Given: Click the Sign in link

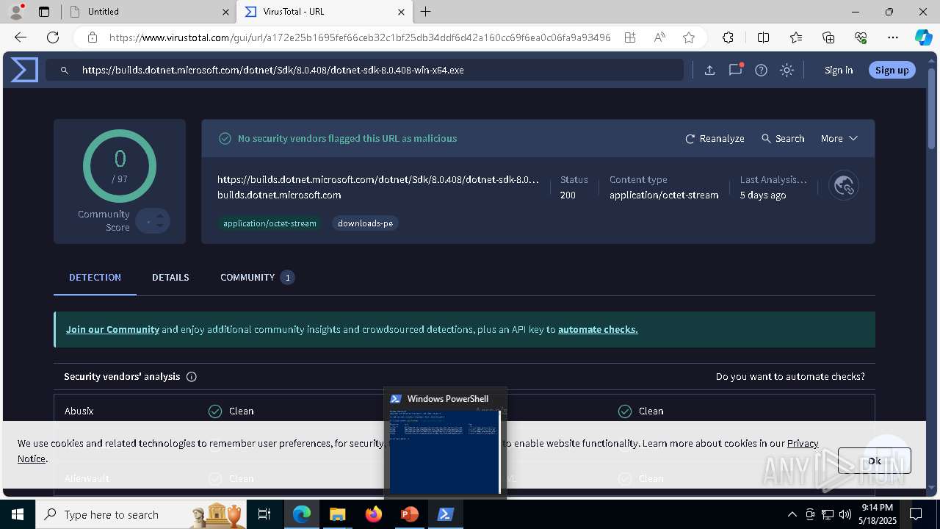Looking at the screenshot, I should (839, 70).
